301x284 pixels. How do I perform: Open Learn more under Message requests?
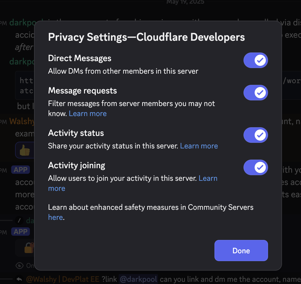click(87, 114)
